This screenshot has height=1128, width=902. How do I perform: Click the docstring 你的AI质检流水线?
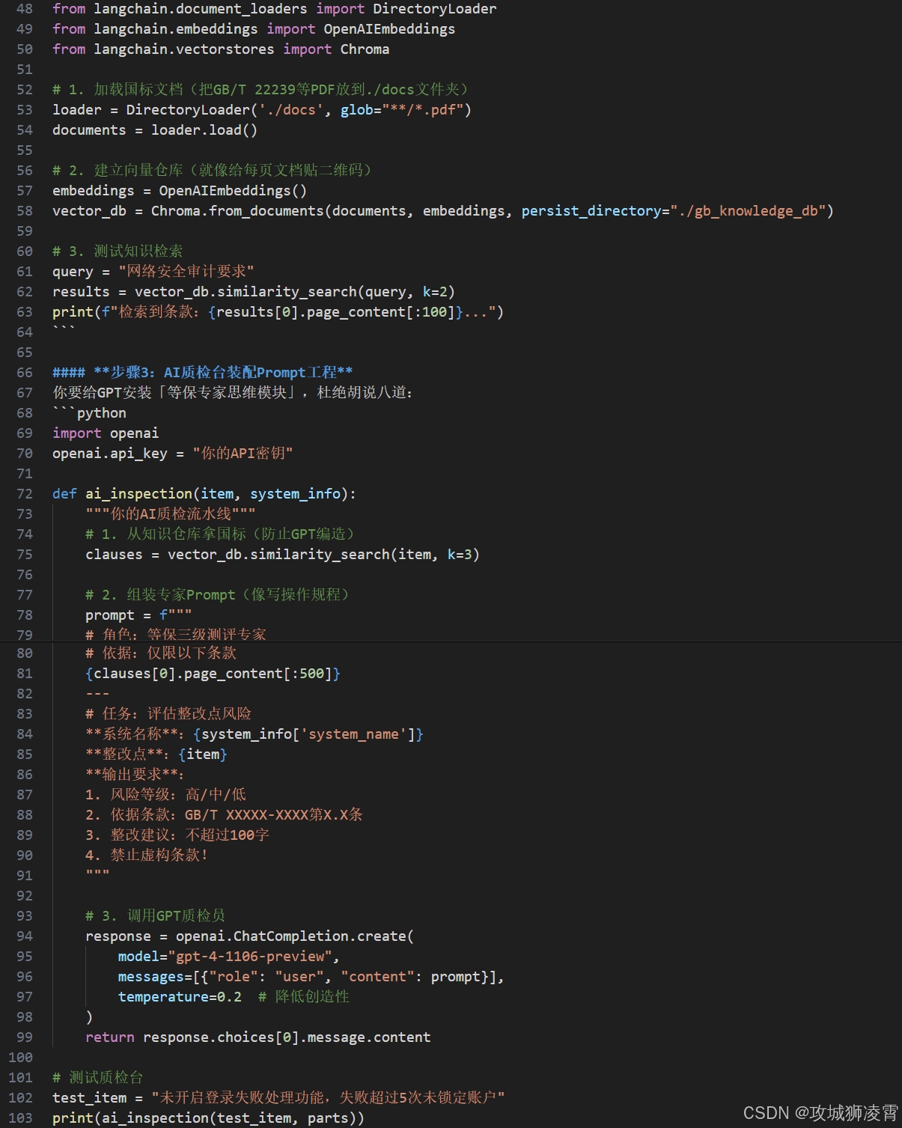(x=171, y=514)
